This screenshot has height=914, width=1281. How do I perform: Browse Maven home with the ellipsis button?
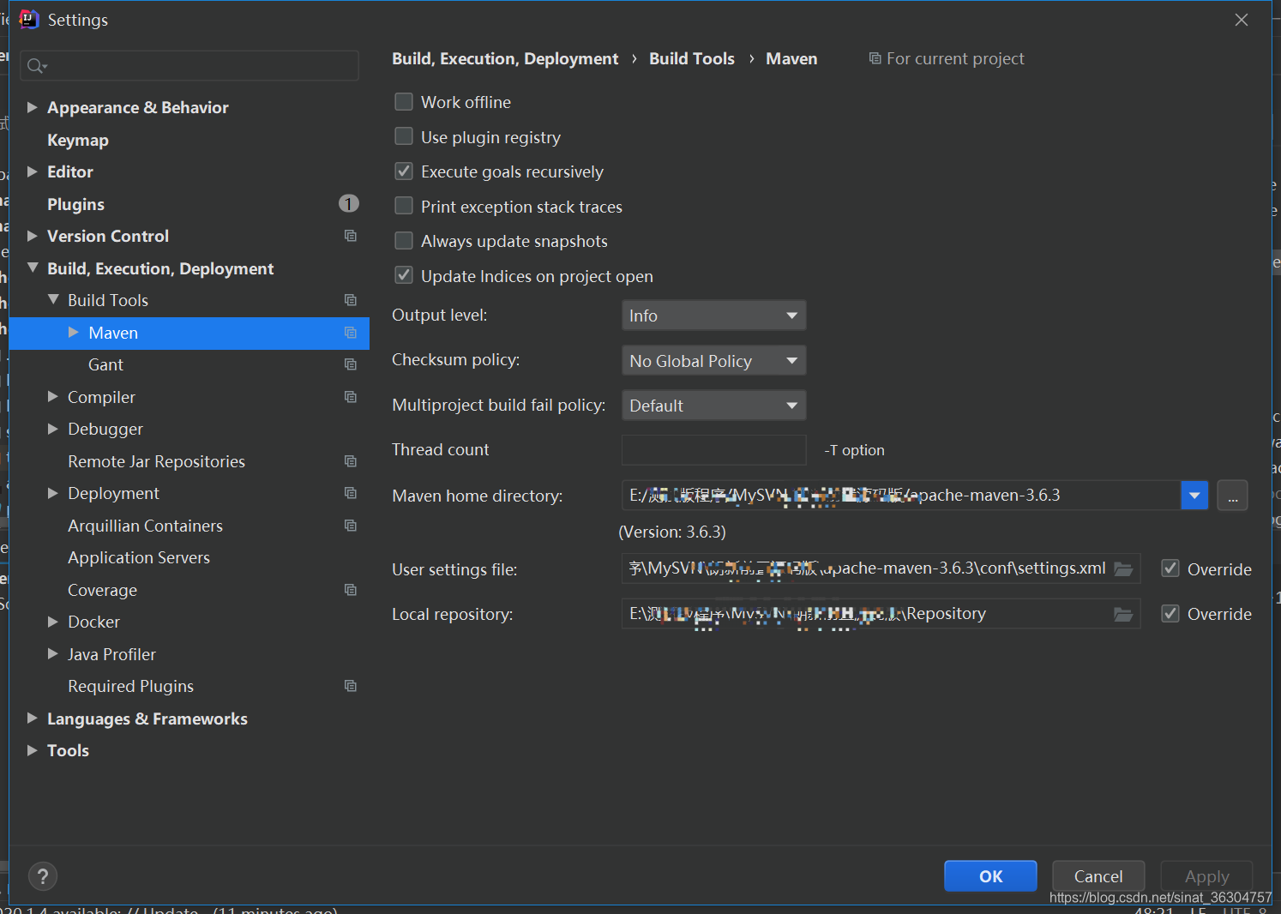pyautogui.click(x=1232, y=496)
